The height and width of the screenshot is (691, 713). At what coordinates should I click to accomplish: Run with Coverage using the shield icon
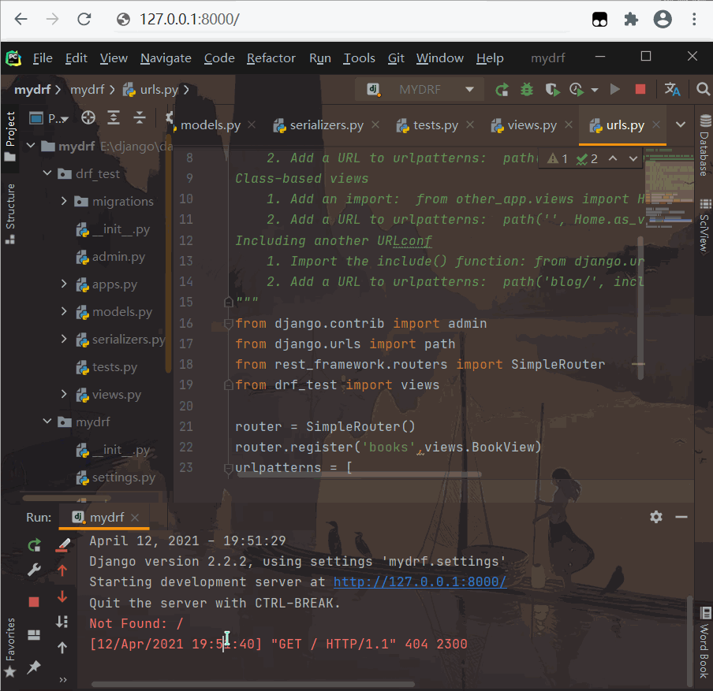[552, 90]
